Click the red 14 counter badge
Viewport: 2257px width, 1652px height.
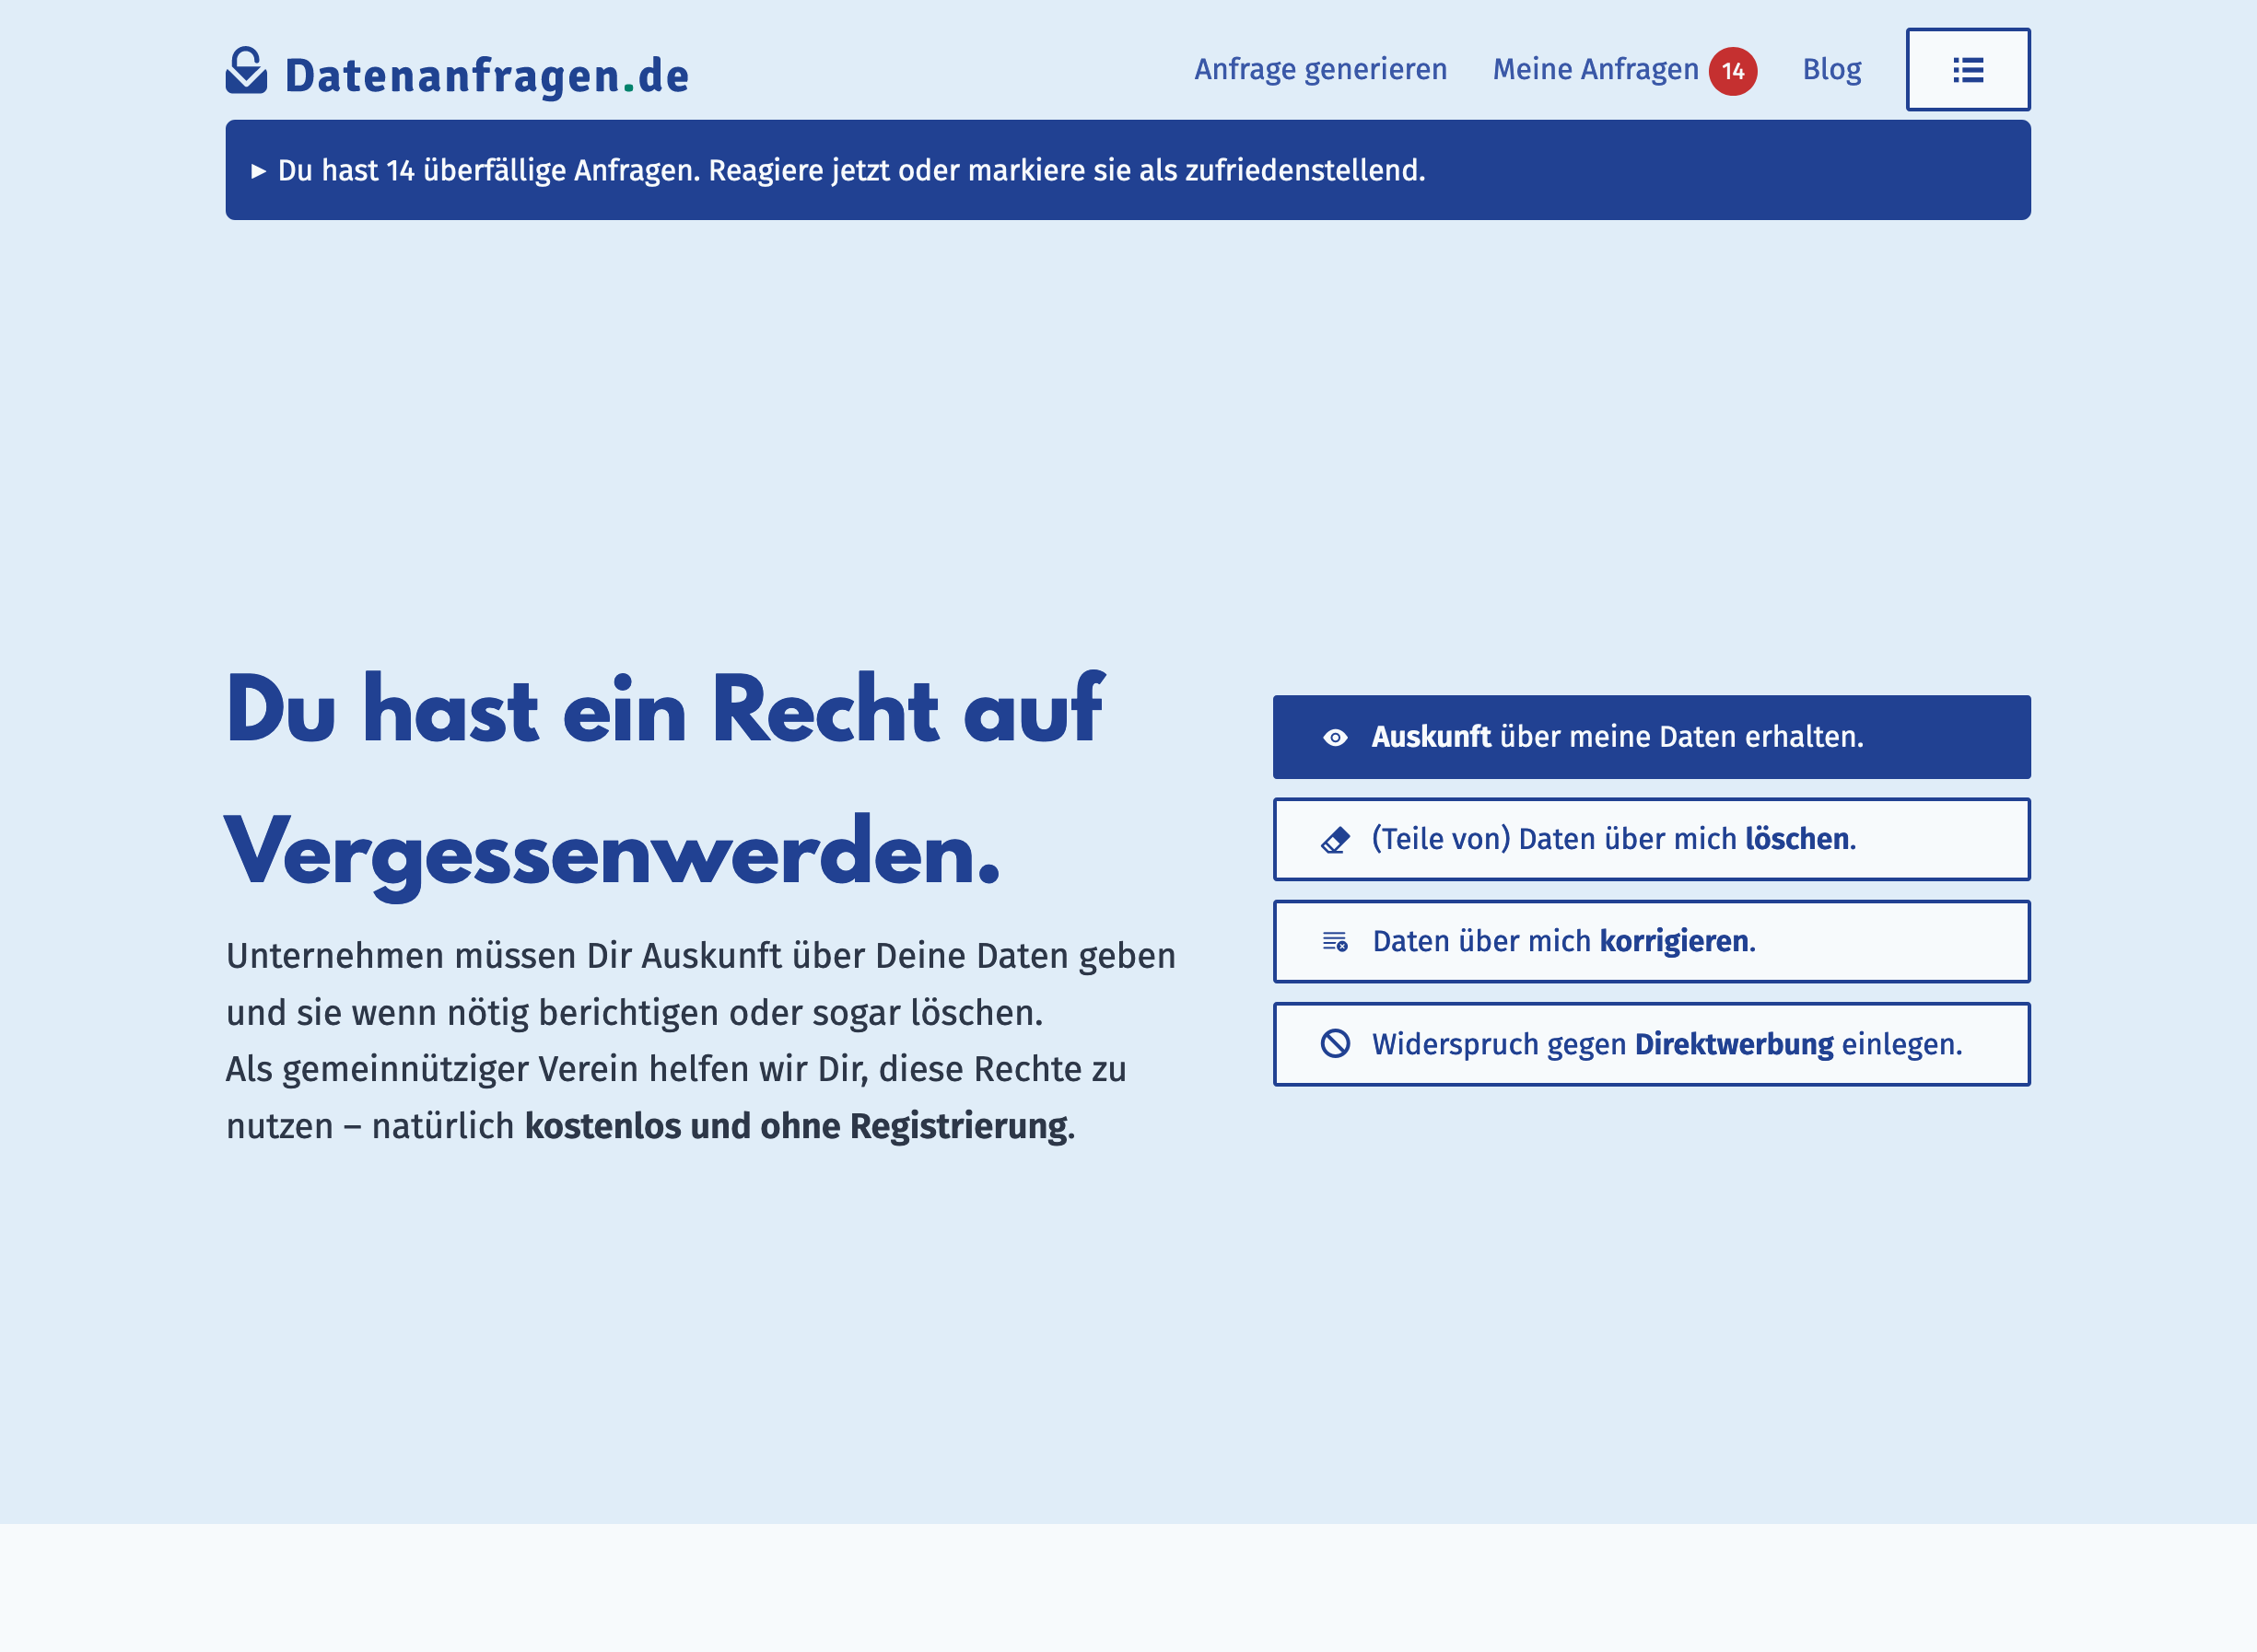pos(1736,70)
